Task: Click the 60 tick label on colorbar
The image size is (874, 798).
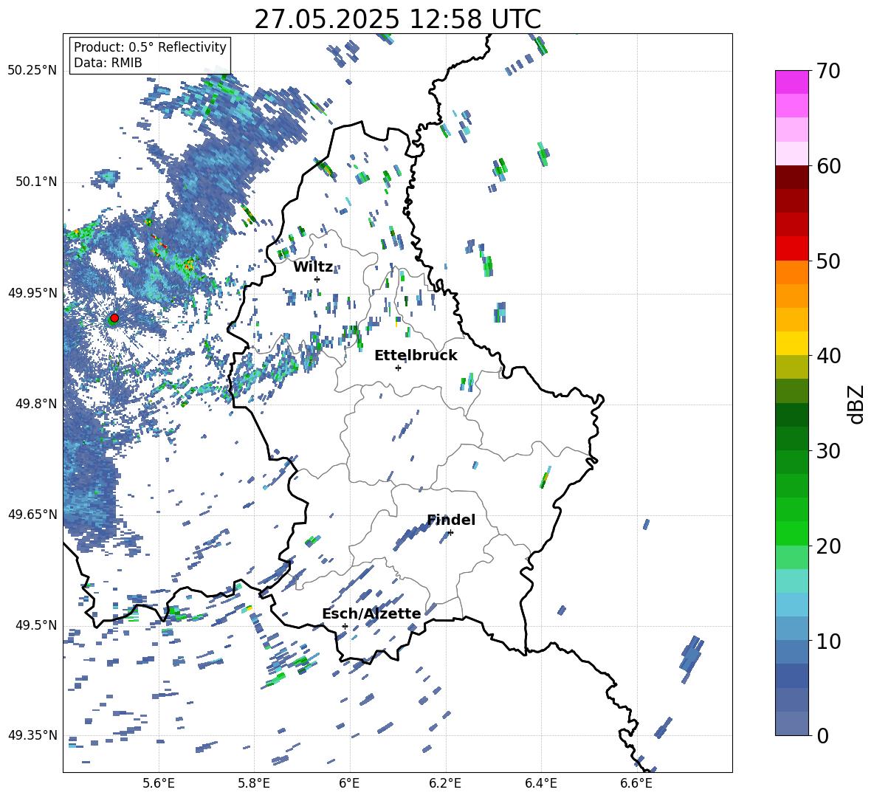Action: (827, 166)
